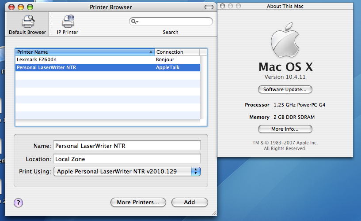Click the search magnifier dropdown icon
Image resolution: width=361 pixels, height=221 pixels.
coord(134,22)
